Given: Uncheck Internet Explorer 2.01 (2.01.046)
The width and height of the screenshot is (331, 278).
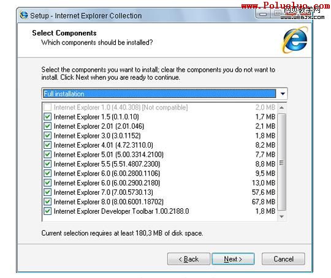Looking at the screenshot, I should pyautogui.click(x=47, y=126).
